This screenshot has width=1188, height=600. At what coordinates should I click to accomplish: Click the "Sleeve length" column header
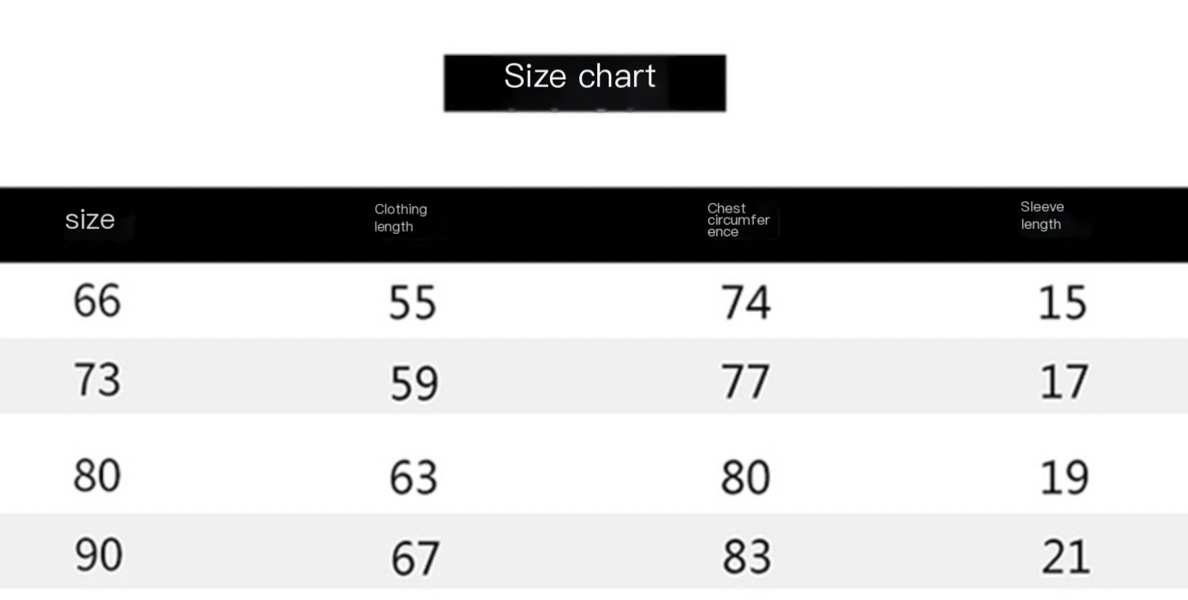coord(1042,216)
